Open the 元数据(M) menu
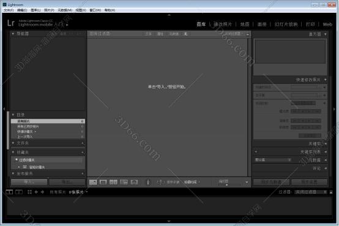 tap(65, 10)
